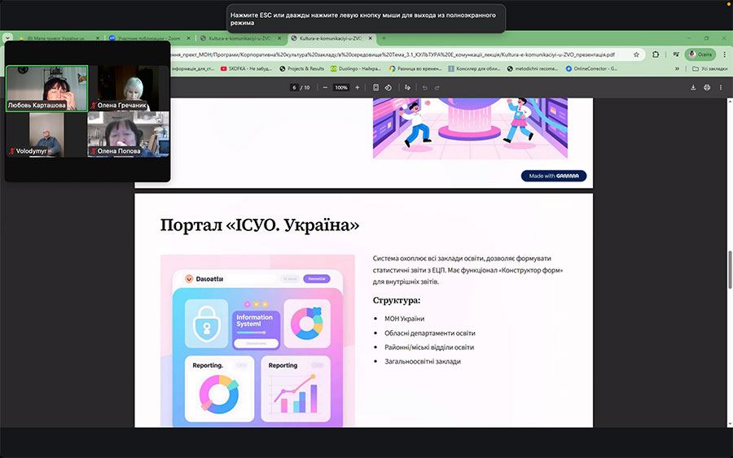The height and width of the screenshot is (458, 733).
Task: Open the SKOFKA YouTube bookmark
Action: [246, 68]
